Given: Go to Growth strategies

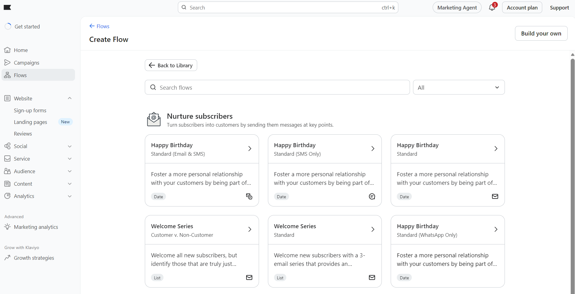Looking at the screenshot, I should (34, 258).
